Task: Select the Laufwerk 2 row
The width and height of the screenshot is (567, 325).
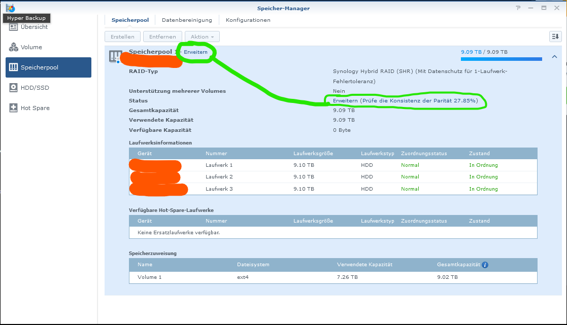Action: coord(333,176)
